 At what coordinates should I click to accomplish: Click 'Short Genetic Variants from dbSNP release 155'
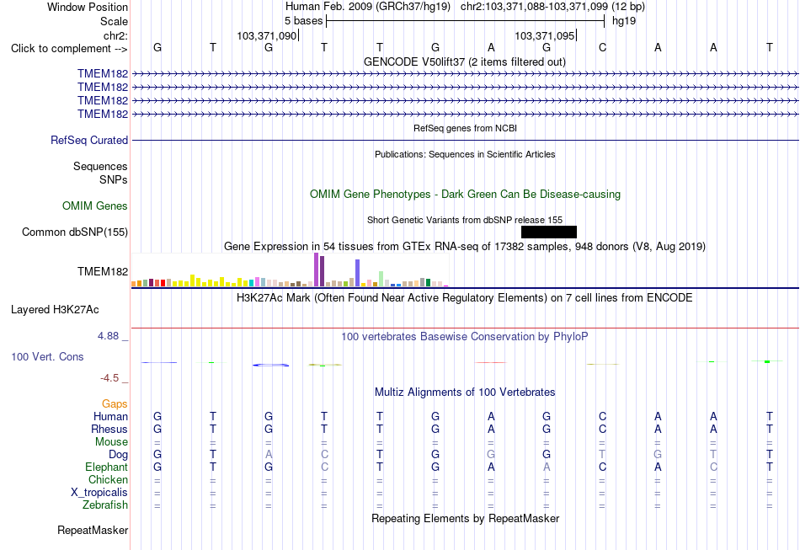coord(465,220)
